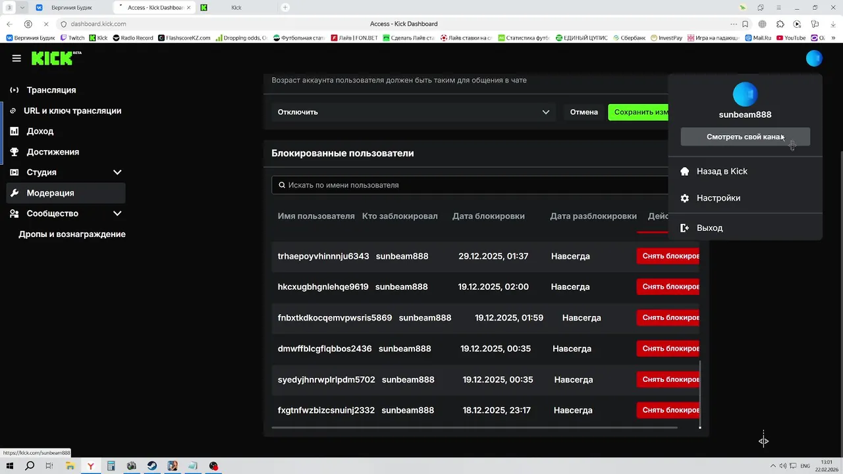The image size is (843, 474).
Task: Open the Отключить account age dropdown
Action: (x=414, y=112)
